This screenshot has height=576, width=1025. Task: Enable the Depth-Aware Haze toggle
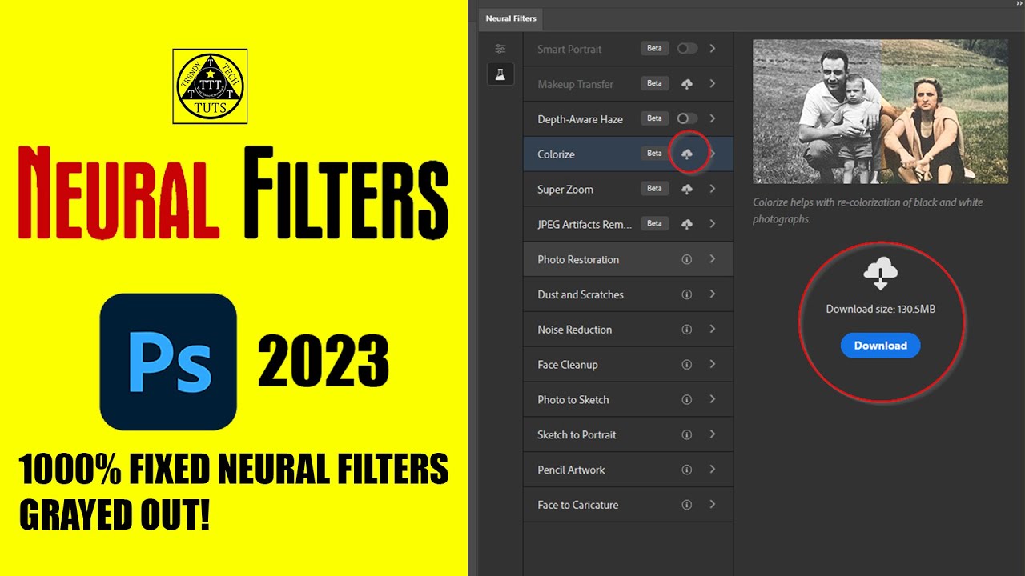point(687,118)
